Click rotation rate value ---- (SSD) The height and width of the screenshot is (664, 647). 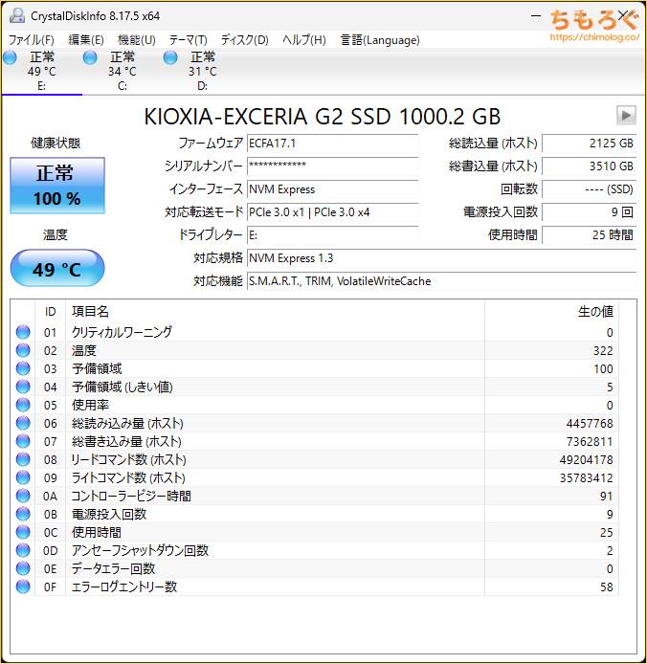pos(589,188)
